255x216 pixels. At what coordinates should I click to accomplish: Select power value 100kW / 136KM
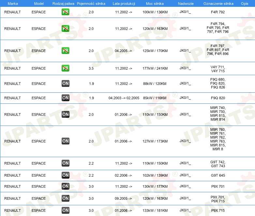(155, 12)
